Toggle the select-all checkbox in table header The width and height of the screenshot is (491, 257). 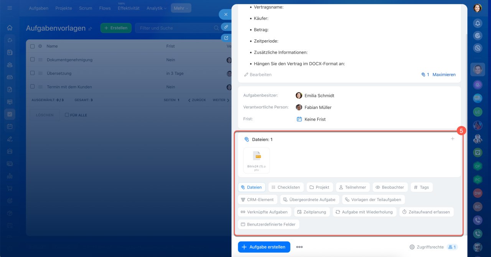(x=32, y=46)
